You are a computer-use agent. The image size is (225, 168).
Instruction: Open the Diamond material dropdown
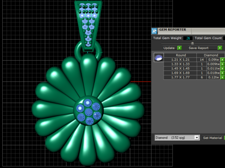[197, 138]
